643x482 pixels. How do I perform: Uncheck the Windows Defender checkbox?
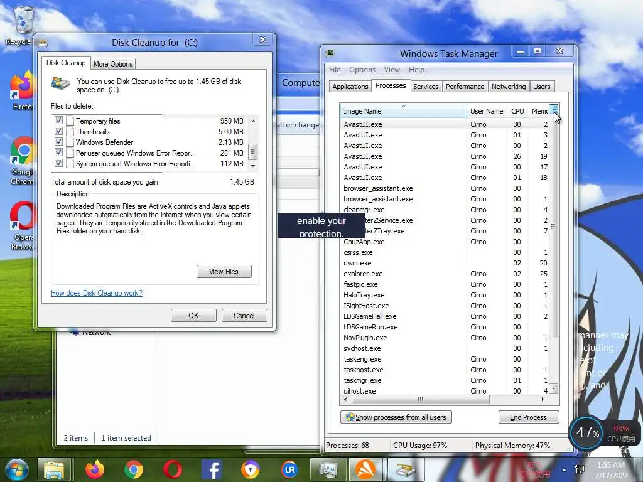pos(58,141)
